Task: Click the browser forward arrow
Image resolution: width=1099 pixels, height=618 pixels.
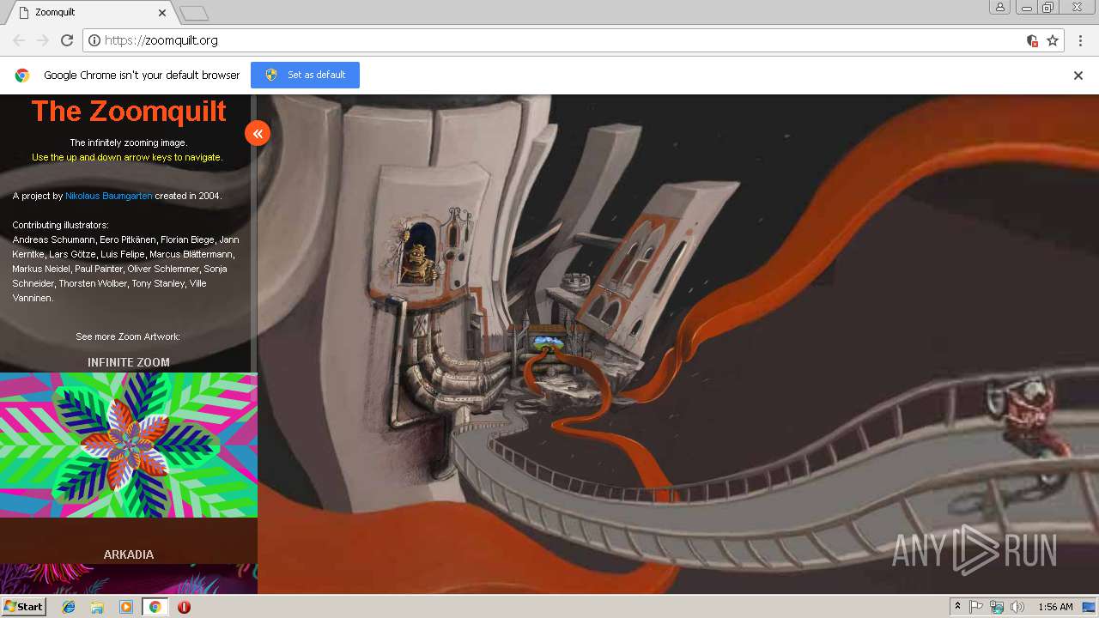Action: pos(43,40)
